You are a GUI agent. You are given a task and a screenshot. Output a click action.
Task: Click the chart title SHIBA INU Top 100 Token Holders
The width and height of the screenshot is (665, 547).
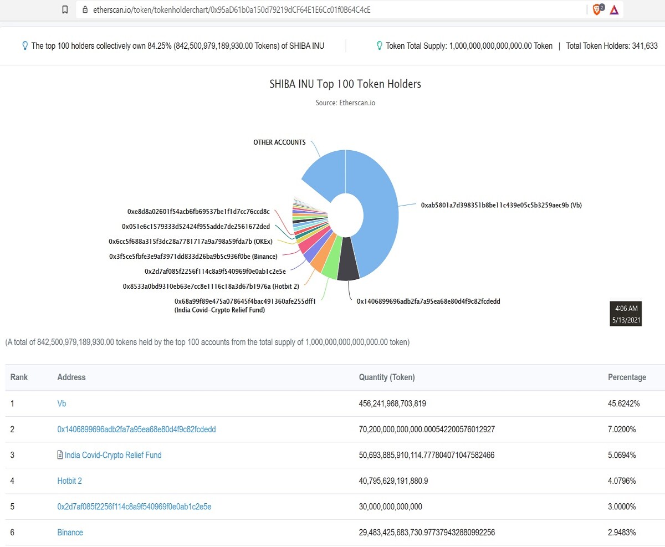click(x=345, y=84)
